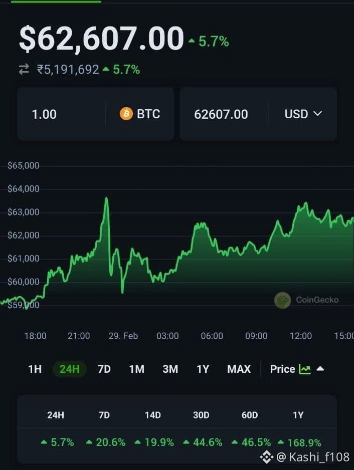354x470 pixels.
Task: Click the 1Y chart range button
Action: 203,369
